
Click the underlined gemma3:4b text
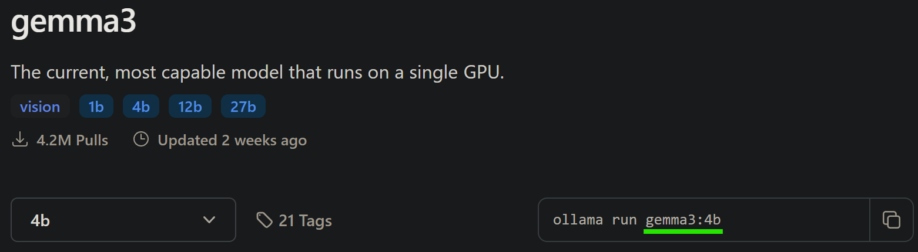click(683, 220)
